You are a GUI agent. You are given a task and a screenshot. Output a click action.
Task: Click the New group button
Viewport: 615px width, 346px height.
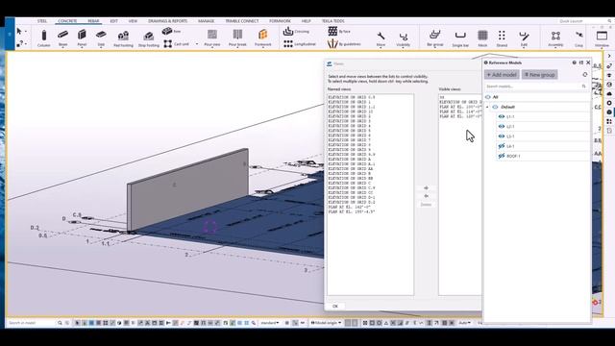click(x=540, y=75)
